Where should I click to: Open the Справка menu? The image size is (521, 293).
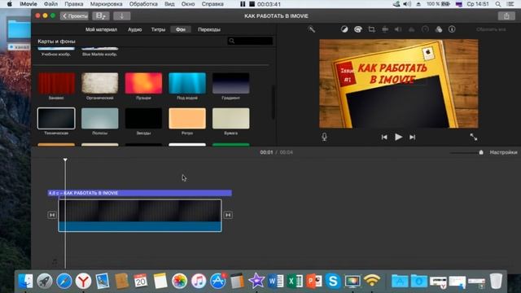click(x=212, y=4)
